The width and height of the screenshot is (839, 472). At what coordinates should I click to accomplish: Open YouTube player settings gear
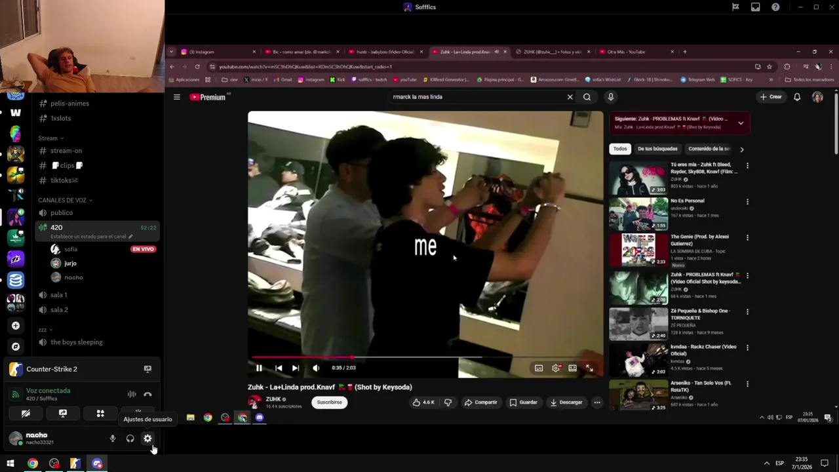coord(556,368)
